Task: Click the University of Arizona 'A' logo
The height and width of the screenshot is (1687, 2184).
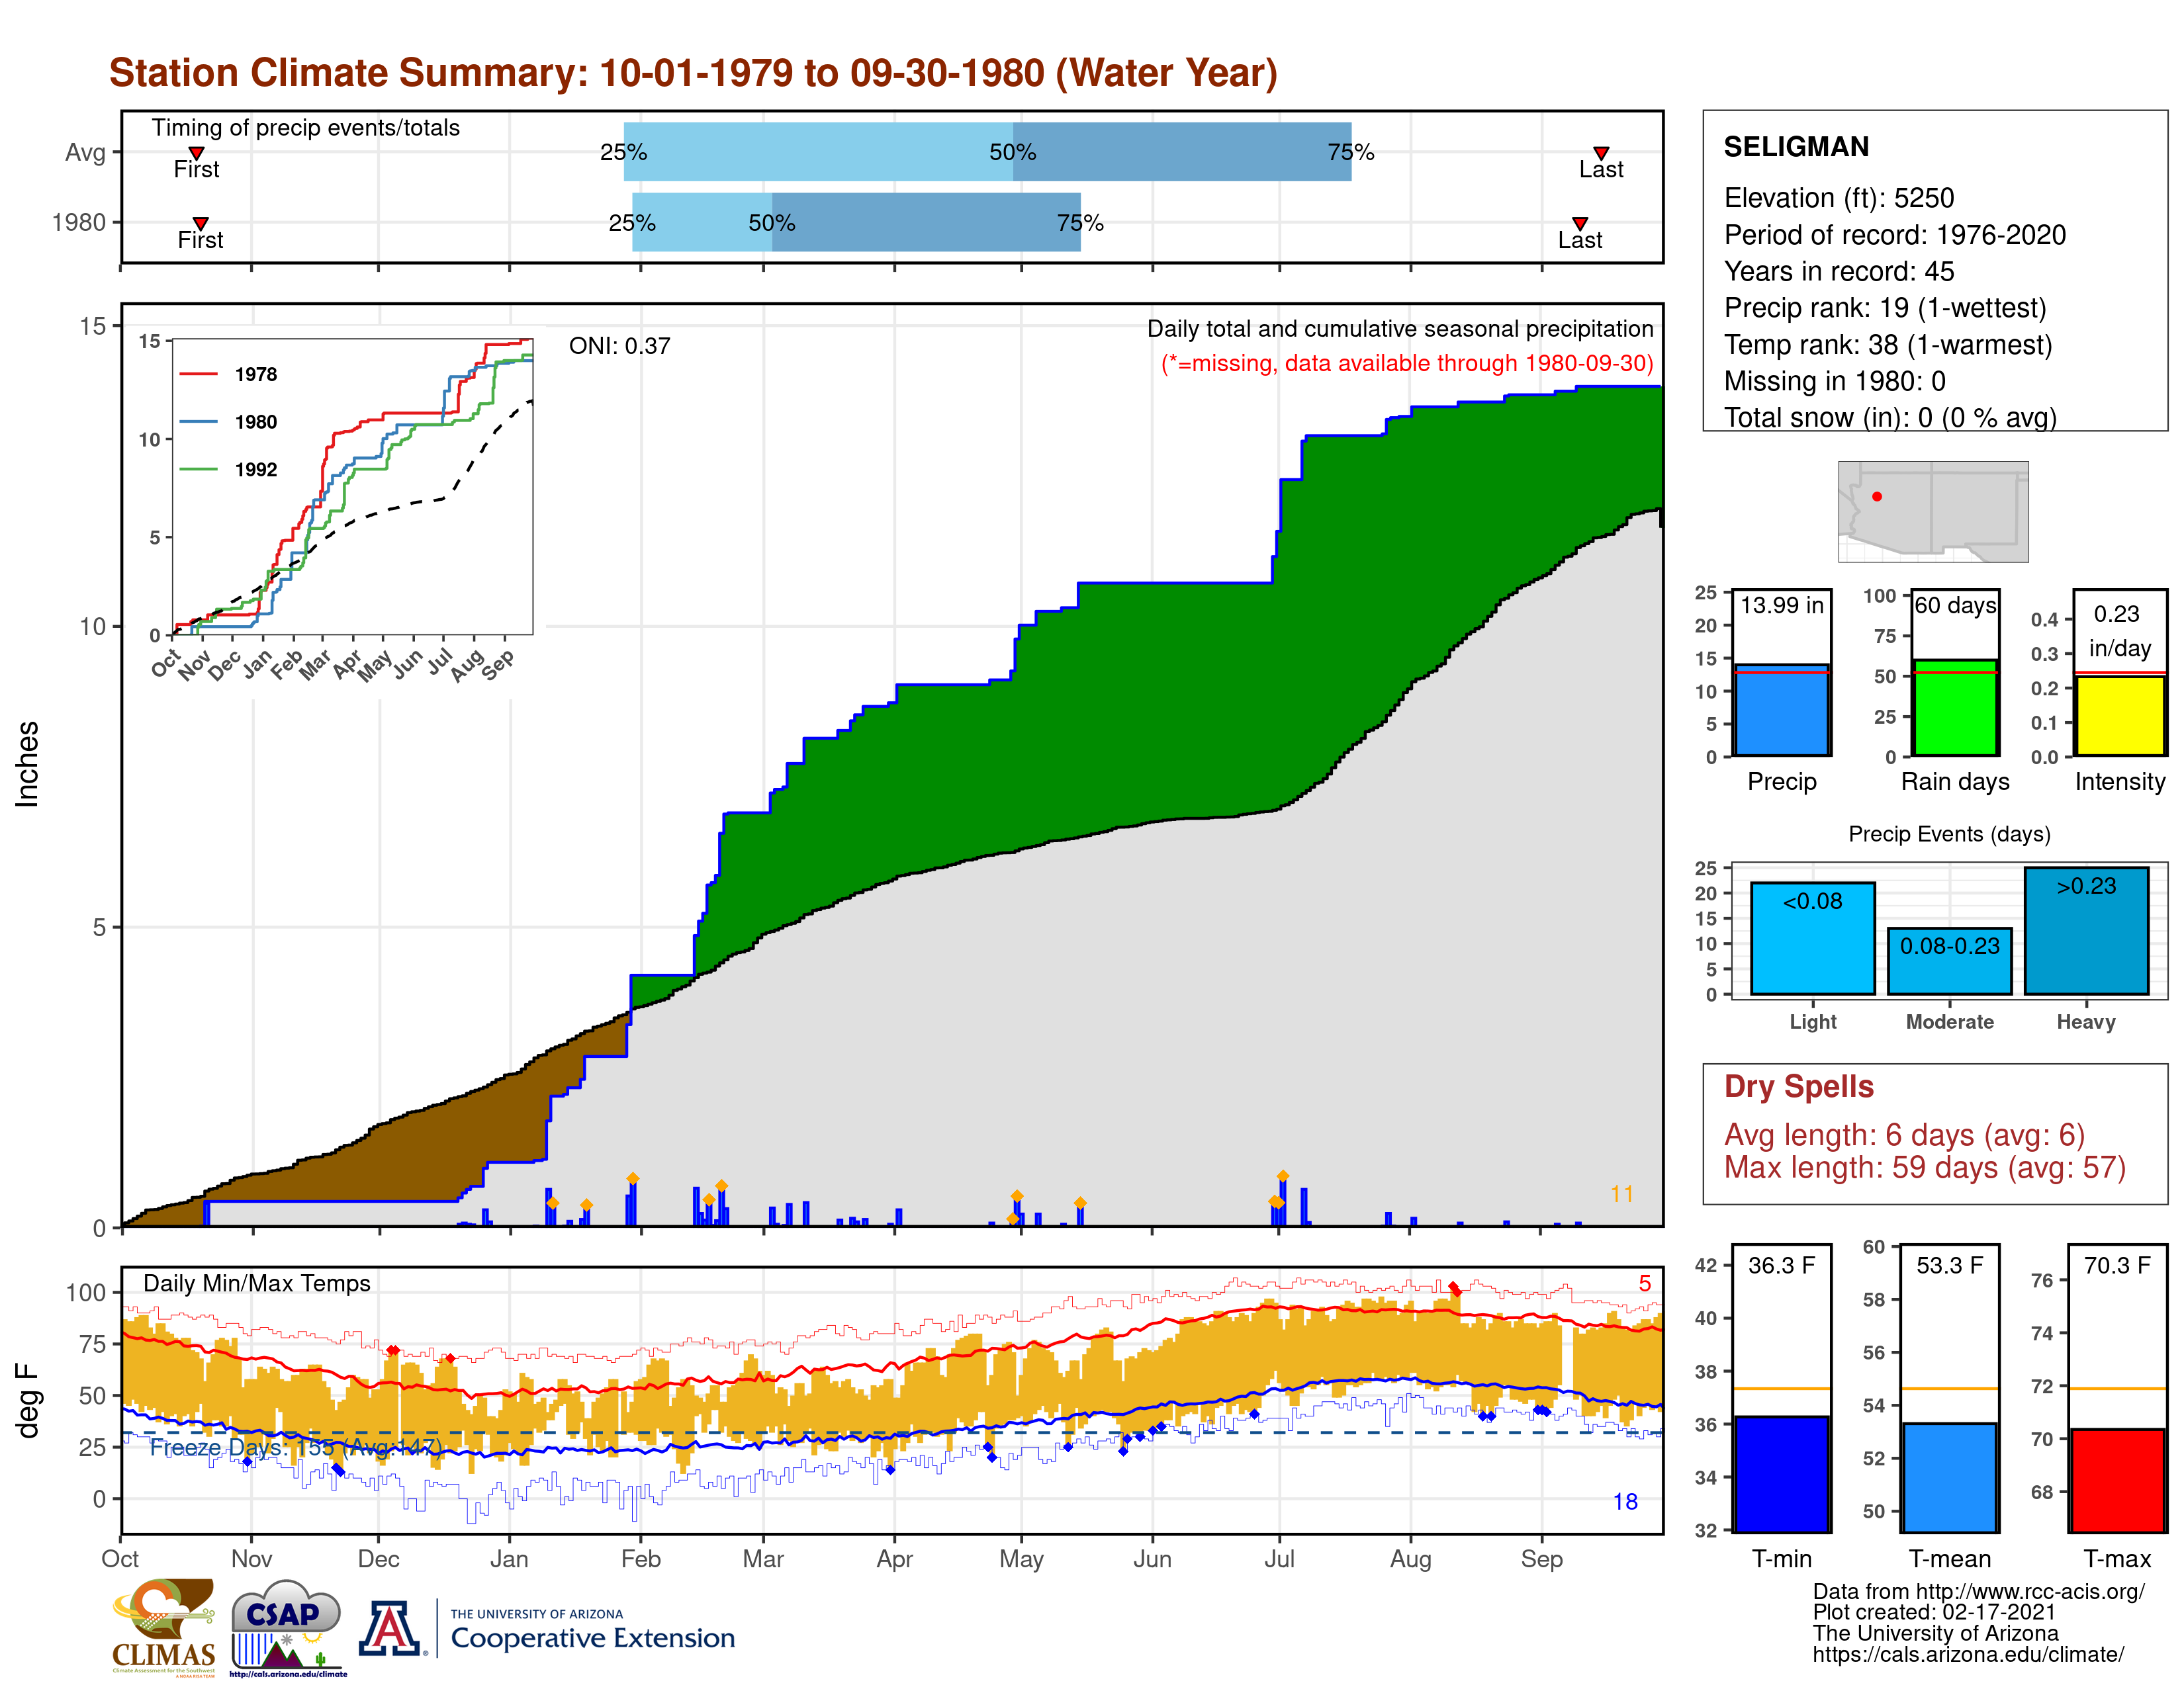Action: (x=391, y=1628)
